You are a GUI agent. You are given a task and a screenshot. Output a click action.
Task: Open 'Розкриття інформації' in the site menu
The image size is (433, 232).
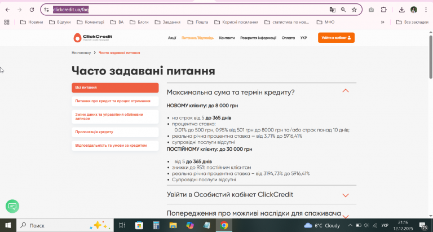tap(258, 38)
